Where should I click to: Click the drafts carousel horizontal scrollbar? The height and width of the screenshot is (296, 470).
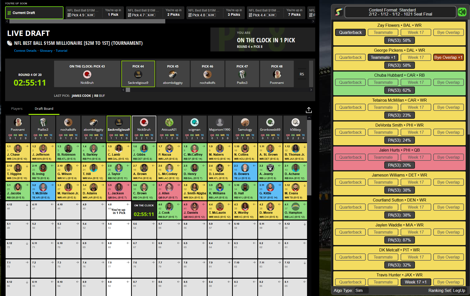tap(87, 21)
